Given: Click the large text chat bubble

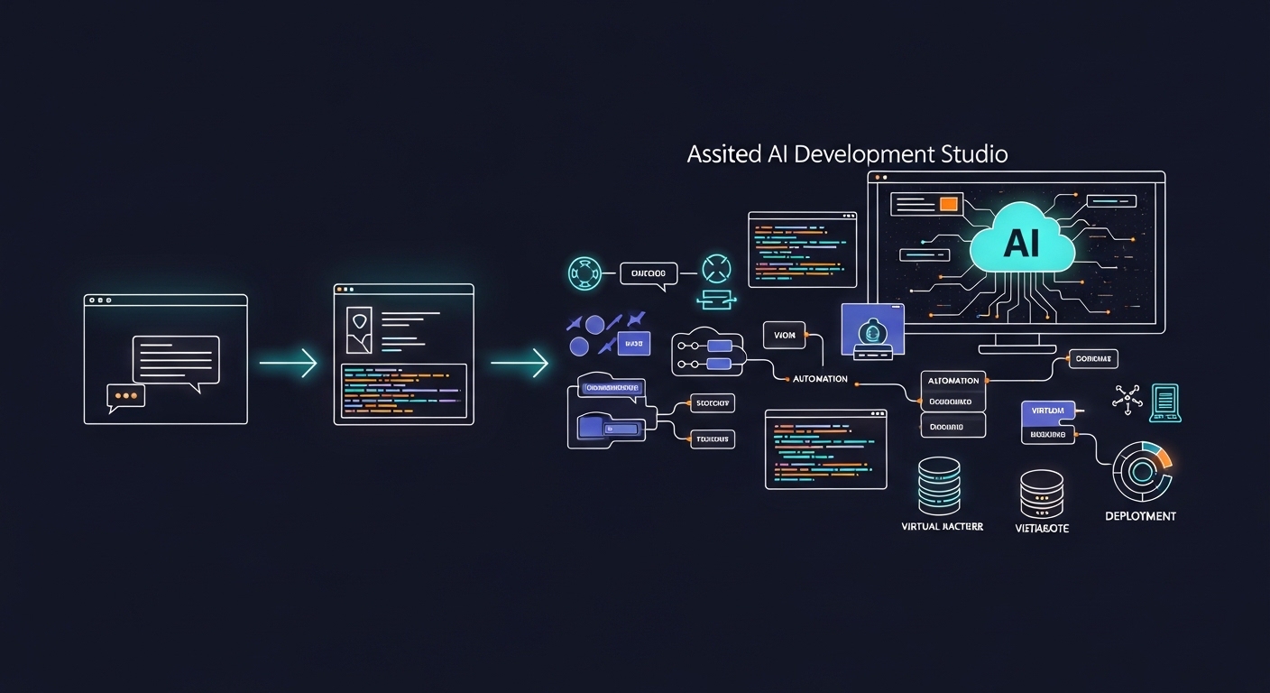Looking at the screenshot, I should [x=176, y=359].
